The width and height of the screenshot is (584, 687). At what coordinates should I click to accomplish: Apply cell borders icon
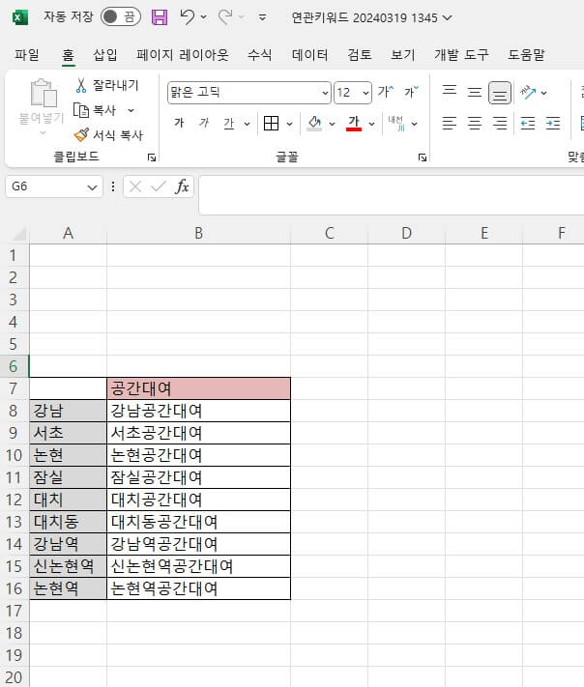(271, 124)
